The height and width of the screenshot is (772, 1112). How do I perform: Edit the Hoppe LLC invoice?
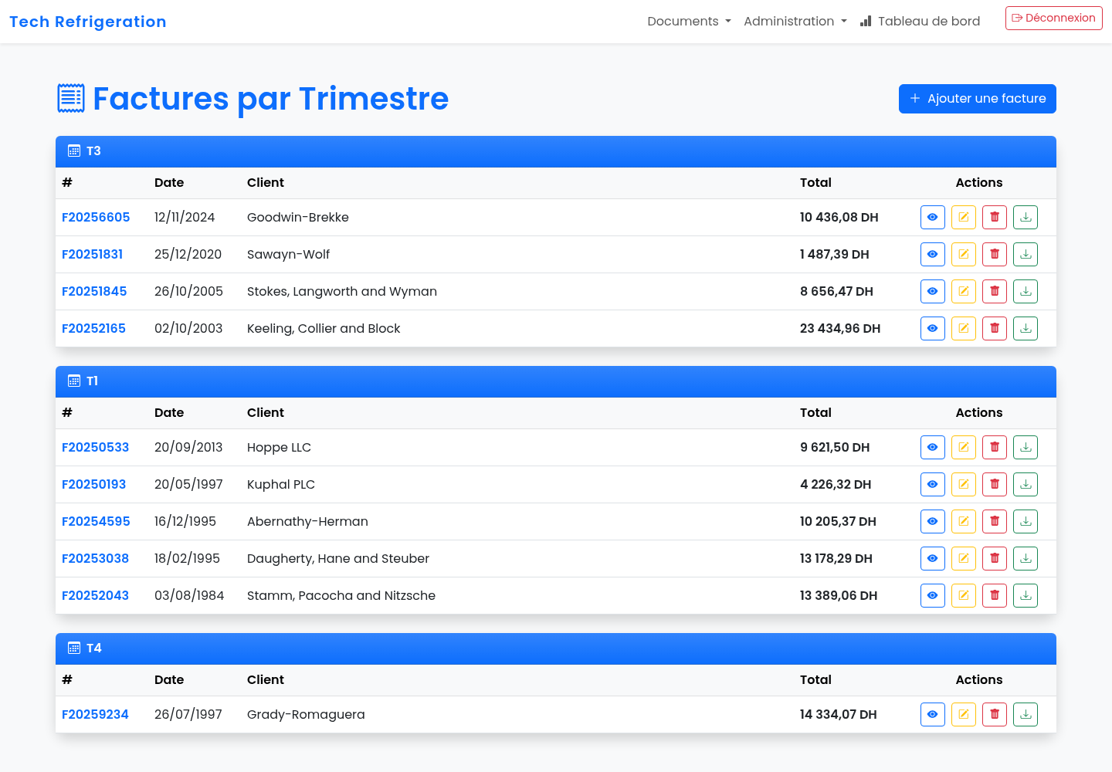click(964, 448)
